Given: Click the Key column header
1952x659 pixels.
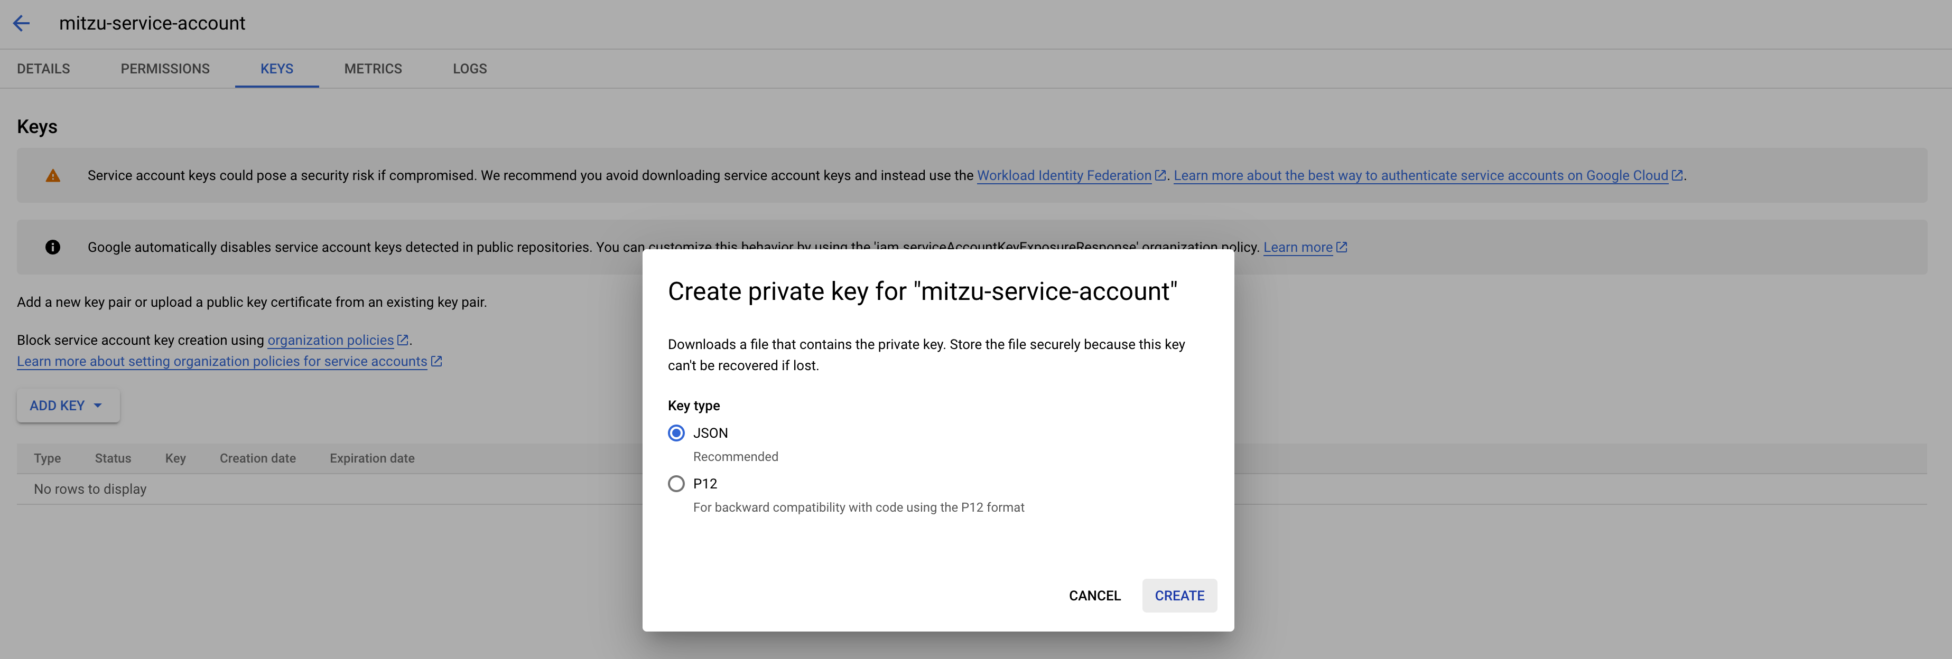Looking at the screenshot, I should click(x=175, y=458).
